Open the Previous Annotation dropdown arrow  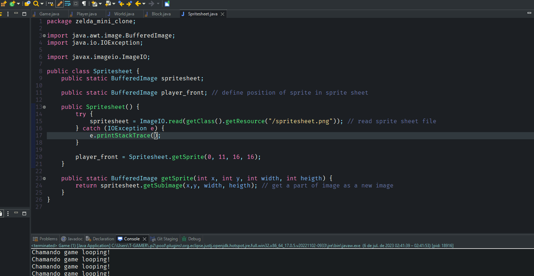click(114, 4)
